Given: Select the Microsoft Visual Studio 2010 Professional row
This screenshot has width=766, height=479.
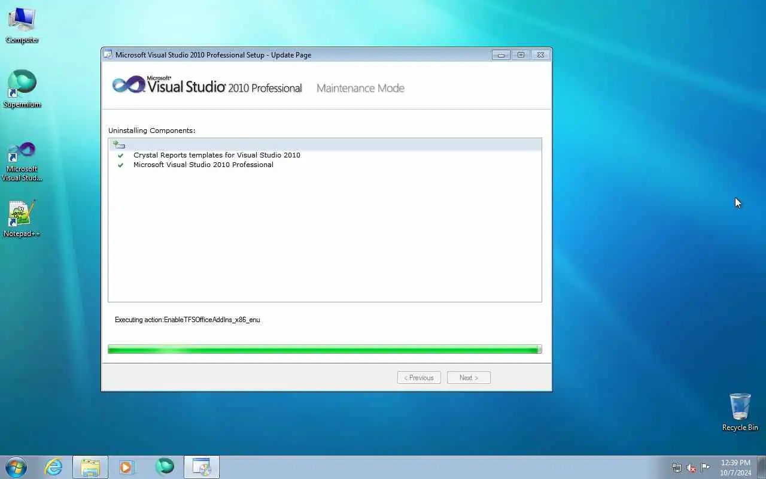Looking at the screenshot, I should coord(325,165).
